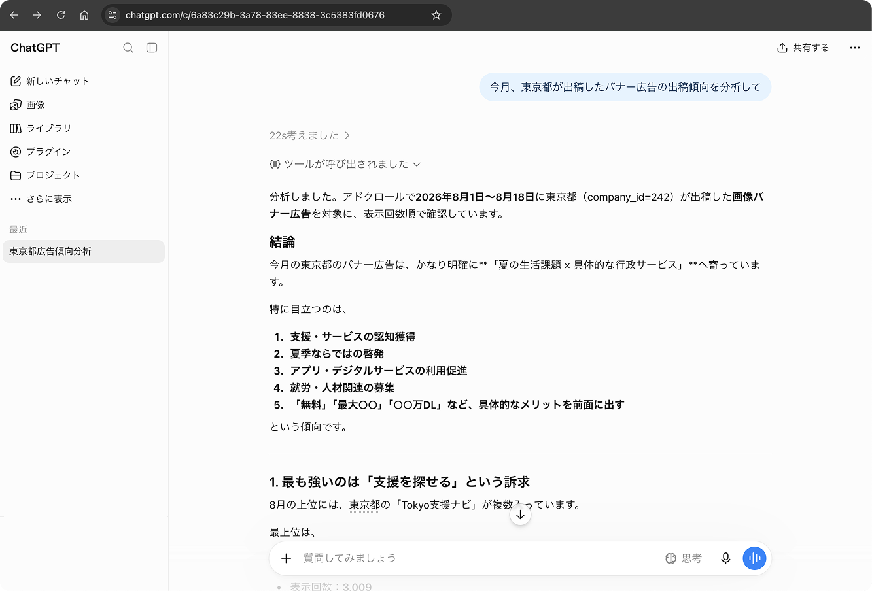Bookmark this page with the star

click(436, 15)
